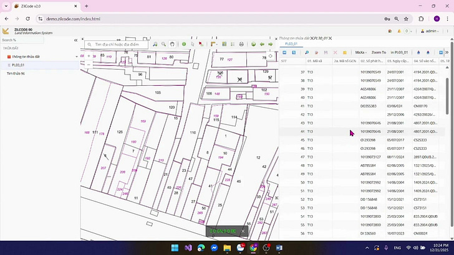The width and height of the screenshot is (454, 255).
Task: Click the magnifier search icon in table toolbar
Action: click(307, 52)
